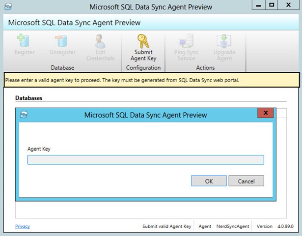Click the Submit Agent Key icon
This screenshot has width=302, height=236.
pos(143,41)
